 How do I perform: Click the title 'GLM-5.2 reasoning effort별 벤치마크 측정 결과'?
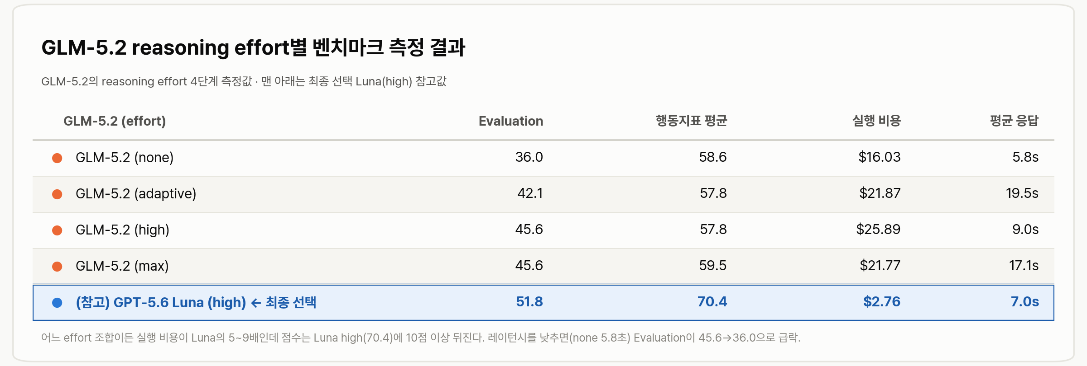(253, 47)
